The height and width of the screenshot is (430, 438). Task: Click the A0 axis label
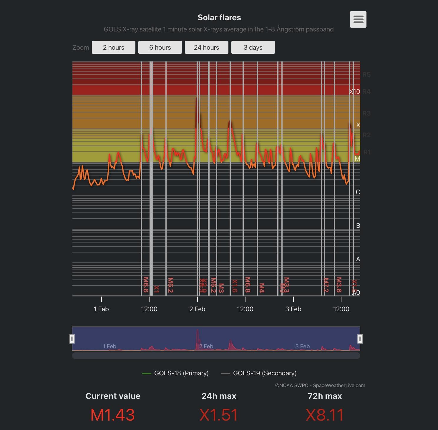(x=356, y=292)
